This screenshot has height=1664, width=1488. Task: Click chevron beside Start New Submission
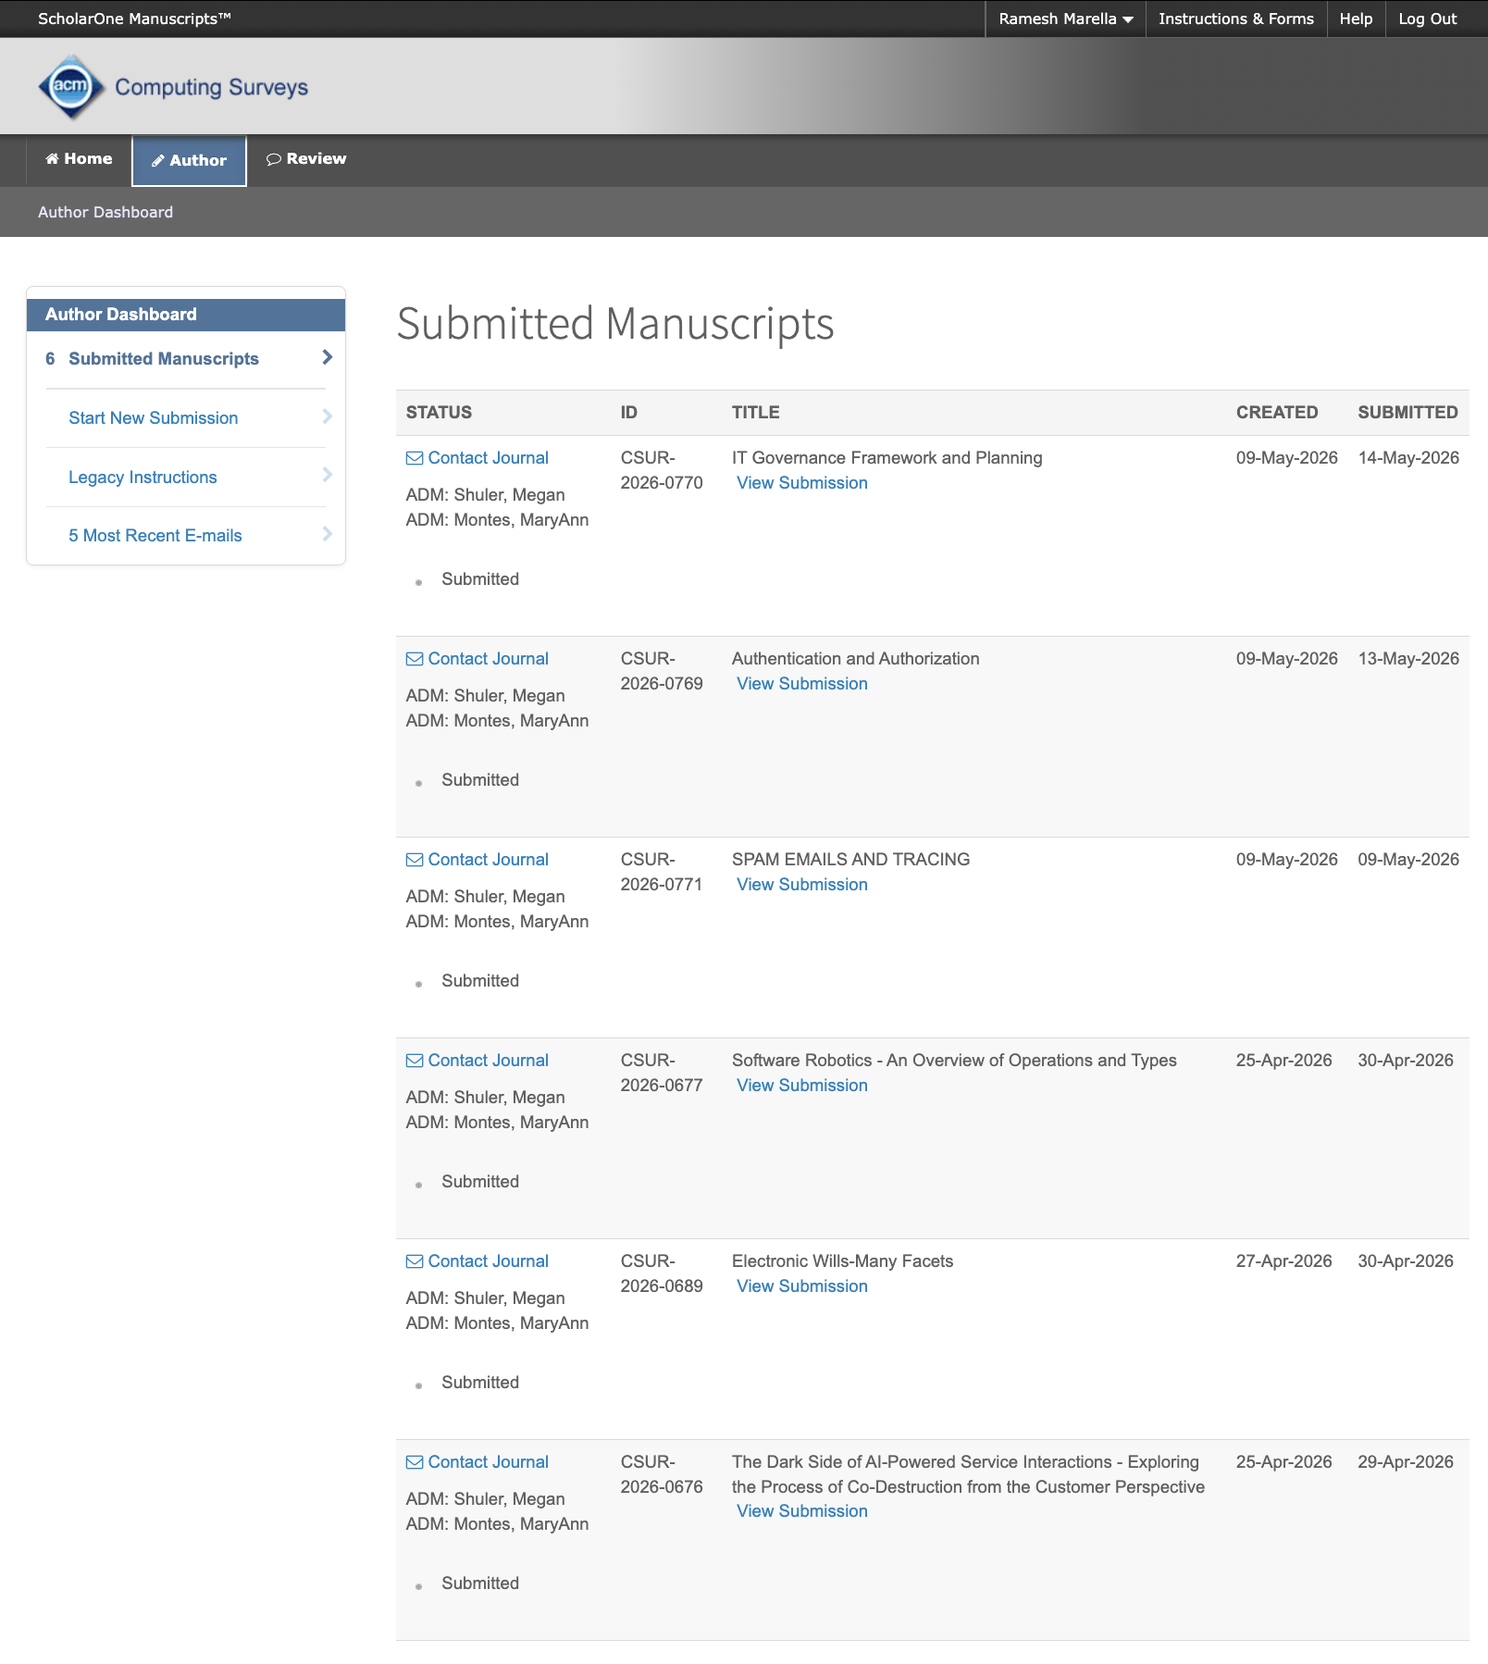tap(327, 416)
